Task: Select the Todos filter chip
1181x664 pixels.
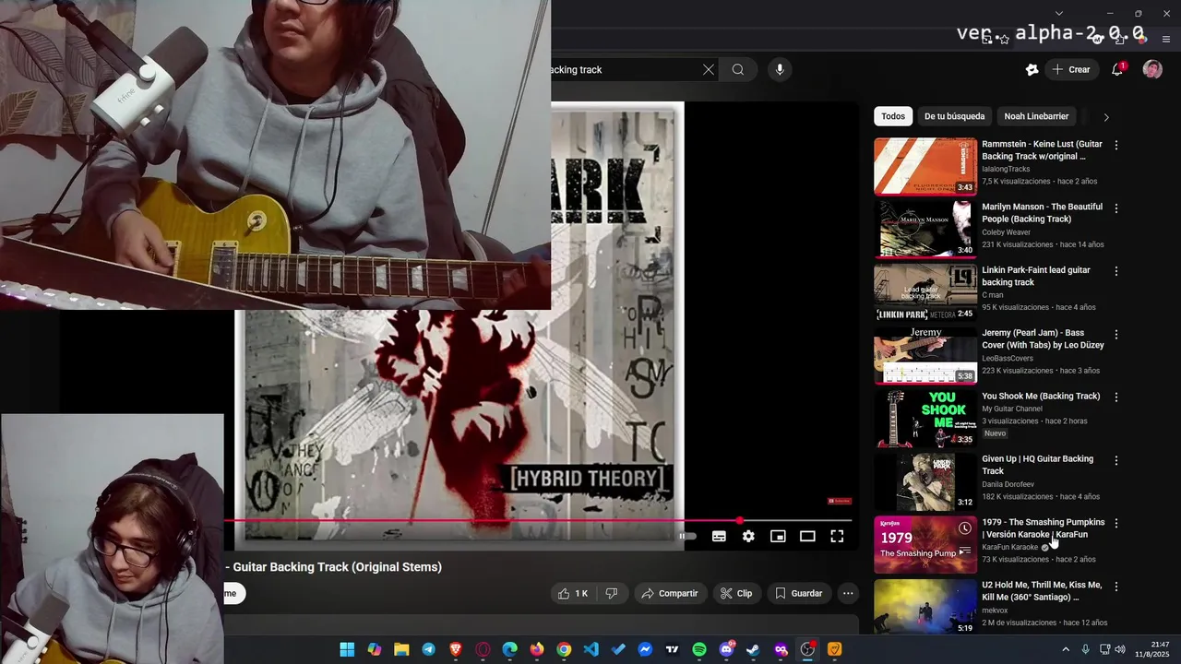Action: pyautogui.click(x=893, y=116)
